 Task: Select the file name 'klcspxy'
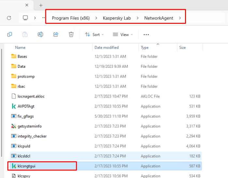(24, 176)
